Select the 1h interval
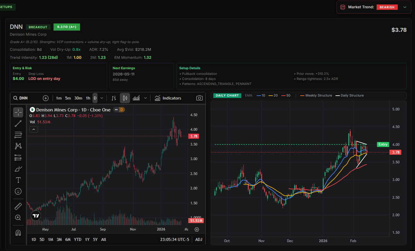 pyautogui.click(x=88, y=98)
